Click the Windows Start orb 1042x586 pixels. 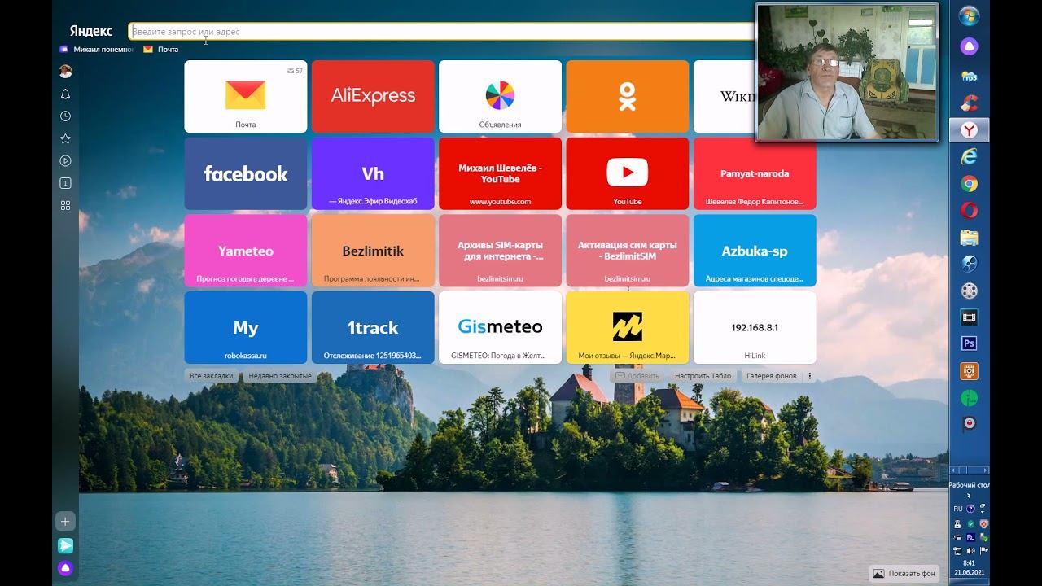(969, 16)
